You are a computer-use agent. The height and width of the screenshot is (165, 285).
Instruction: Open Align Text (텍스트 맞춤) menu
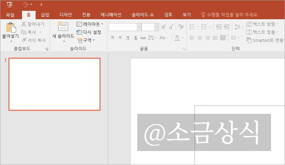[x=262, y=32]
